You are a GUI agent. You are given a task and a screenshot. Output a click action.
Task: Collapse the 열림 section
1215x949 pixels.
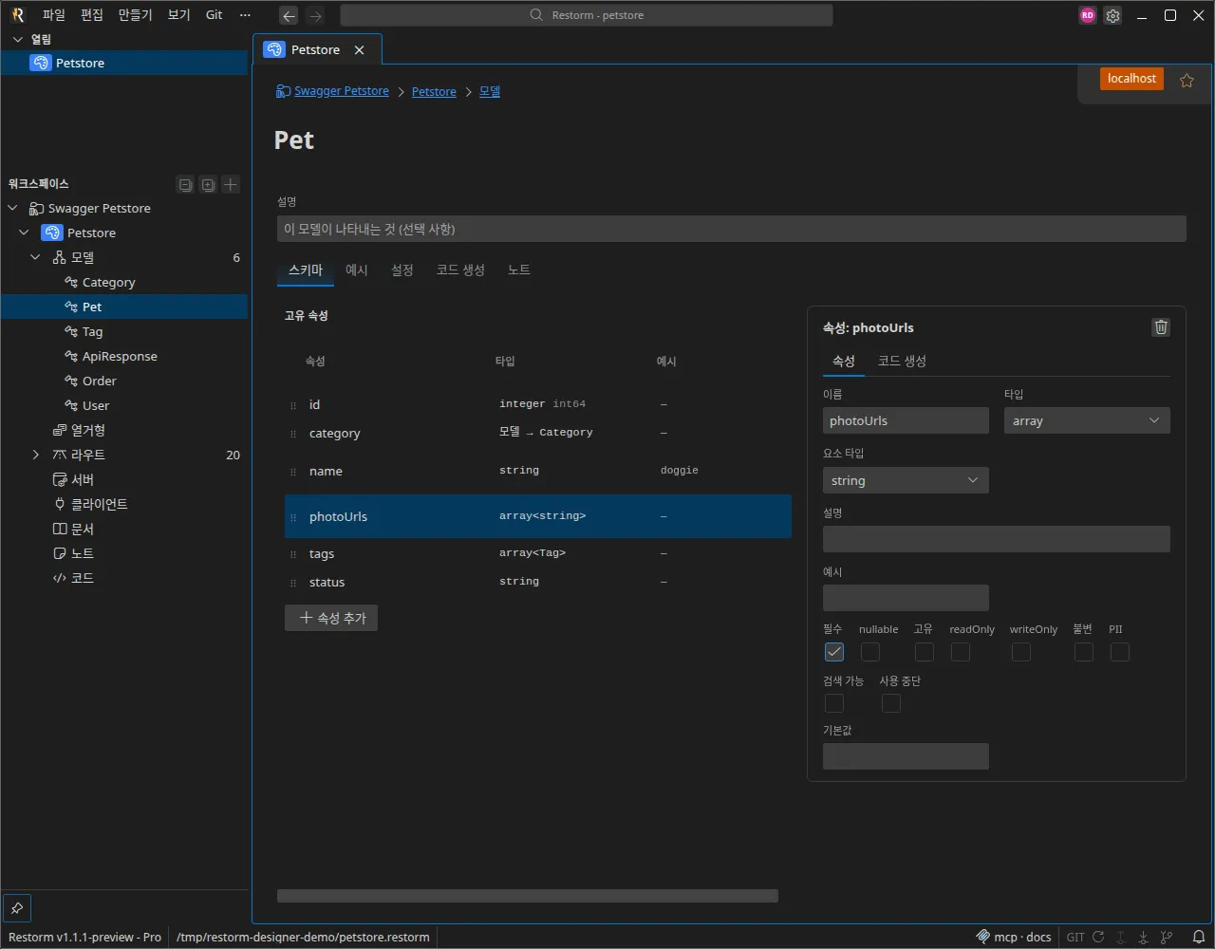(17, 39)
